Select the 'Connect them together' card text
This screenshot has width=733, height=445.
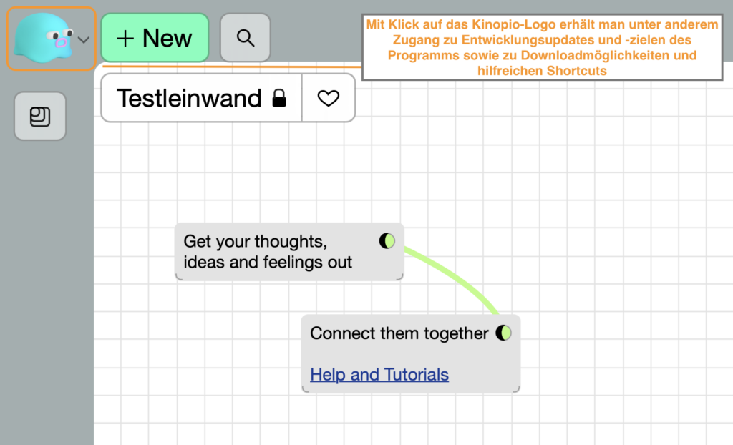pyautogui.click(x=399, y=333)
